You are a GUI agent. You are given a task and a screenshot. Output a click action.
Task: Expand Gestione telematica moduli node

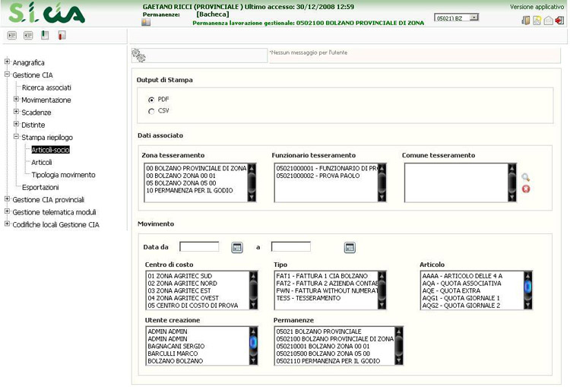[x=7, y=211]
